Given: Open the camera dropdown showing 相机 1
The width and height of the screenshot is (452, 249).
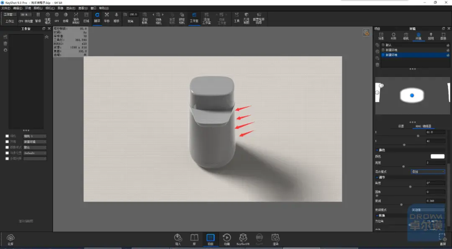Looking at the screenshot, I should 35,136.
